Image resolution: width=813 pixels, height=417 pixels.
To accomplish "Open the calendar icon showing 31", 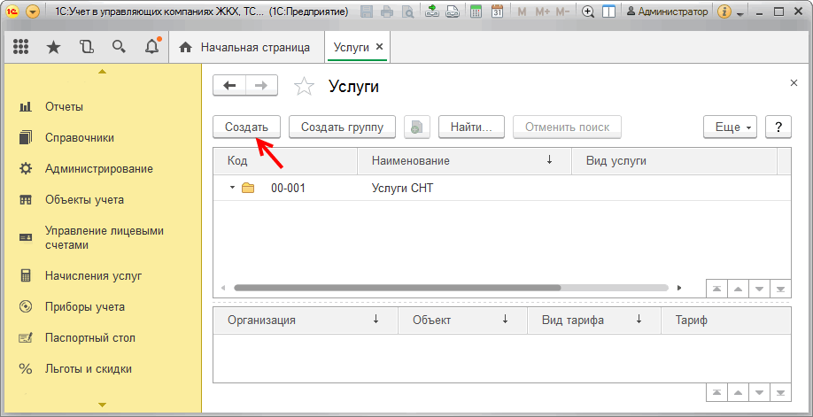I will tap(497, 12).
